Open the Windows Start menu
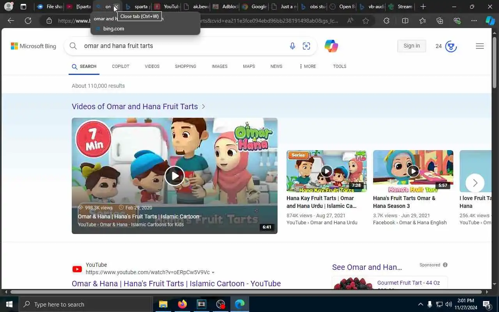This screenshot has width=499, height=312. [9, 304]
